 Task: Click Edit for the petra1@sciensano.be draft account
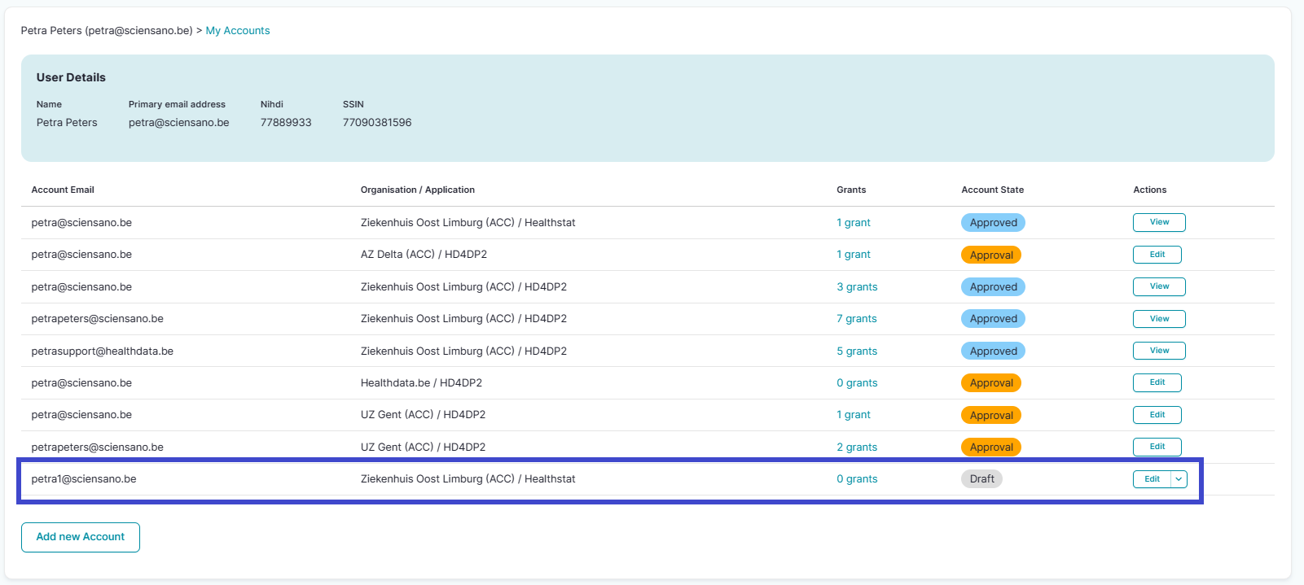click(1152, 479)
